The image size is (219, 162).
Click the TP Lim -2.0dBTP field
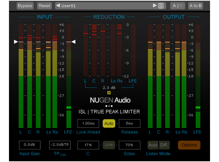pyautogui.click(x=60, y=145)
